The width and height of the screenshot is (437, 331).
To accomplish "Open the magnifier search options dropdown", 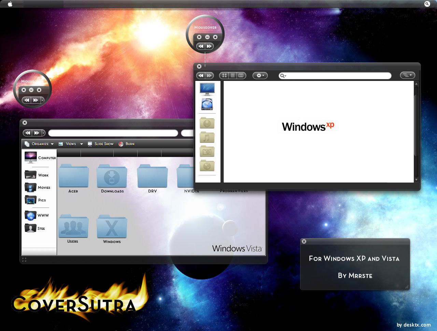I will 283,76.
